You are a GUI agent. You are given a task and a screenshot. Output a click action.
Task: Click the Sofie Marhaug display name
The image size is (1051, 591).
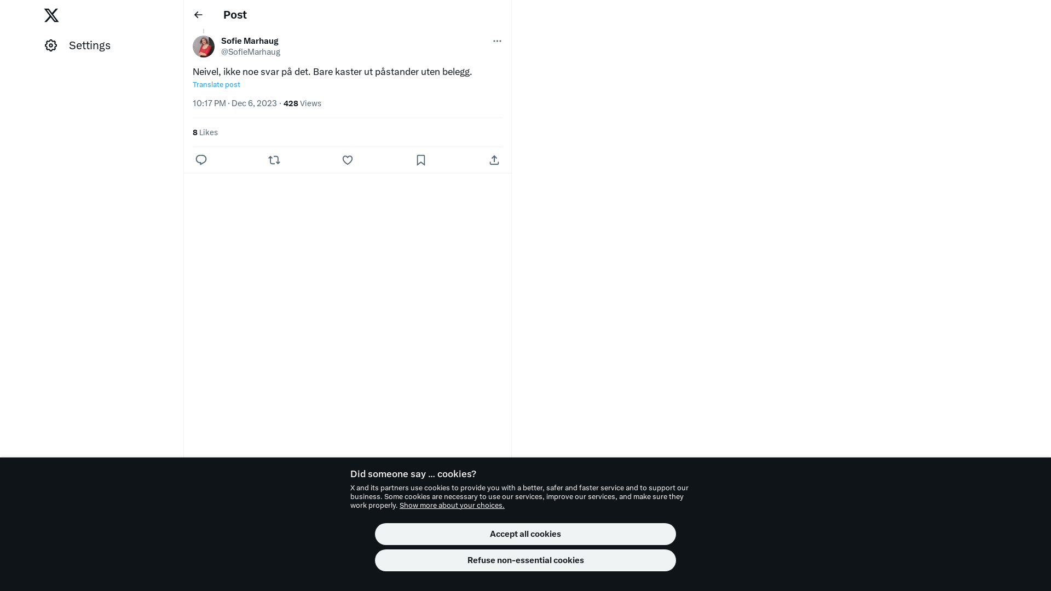click(x=250, y=41)
